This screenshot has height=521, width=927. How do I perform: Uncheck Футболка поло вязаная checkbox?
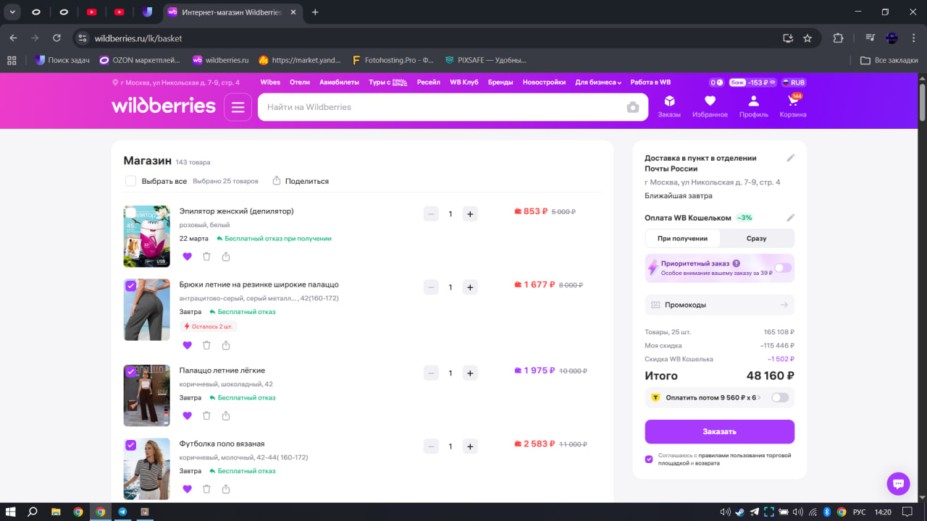click(x=130, y=445)
